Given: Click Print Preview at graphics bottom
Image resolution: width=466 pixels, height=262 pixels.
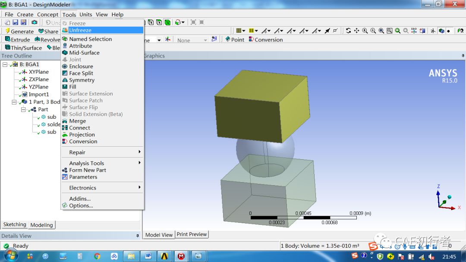Looking at the screenshot, I should tap(192, 234).
